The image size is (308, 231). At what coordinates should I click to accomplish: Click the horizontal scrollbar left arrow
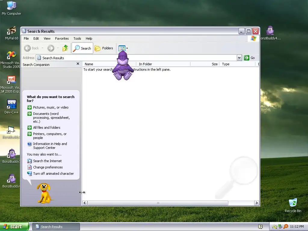[x=85, y=203]
